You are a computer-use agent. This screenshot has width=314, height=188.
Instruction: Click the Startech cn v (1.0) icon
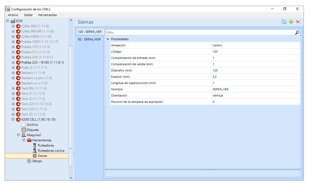[x=18, y=83]
